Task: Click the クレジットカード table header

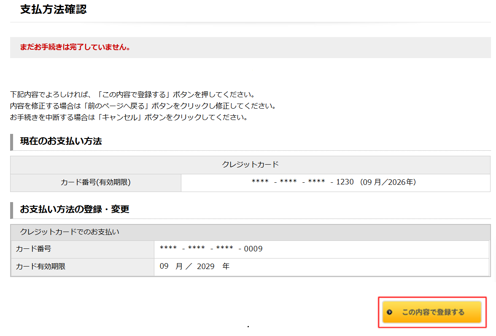Action: pos(250,165)
